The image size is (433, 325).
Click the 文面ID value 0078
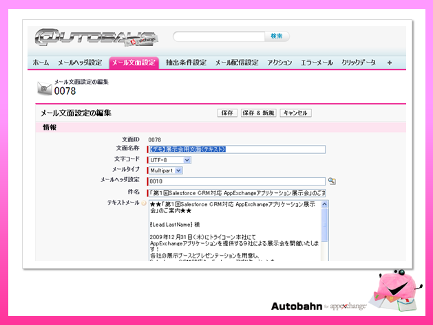(x=155, y=140)
